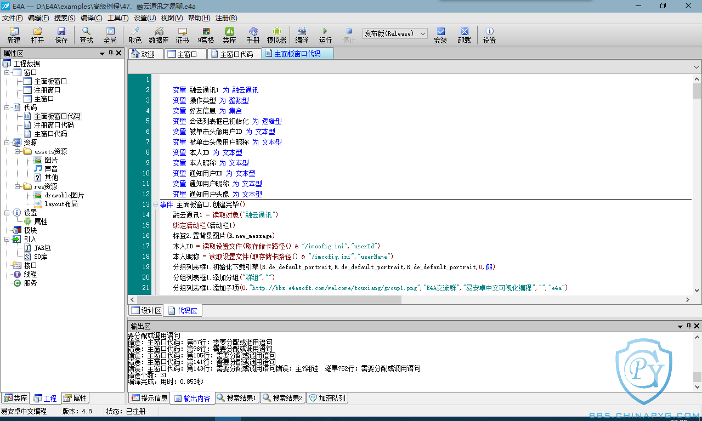Open the 工具(T) menu
This screenshot has width=702, height=421.
pyautogui.click(x=118, y=18)
